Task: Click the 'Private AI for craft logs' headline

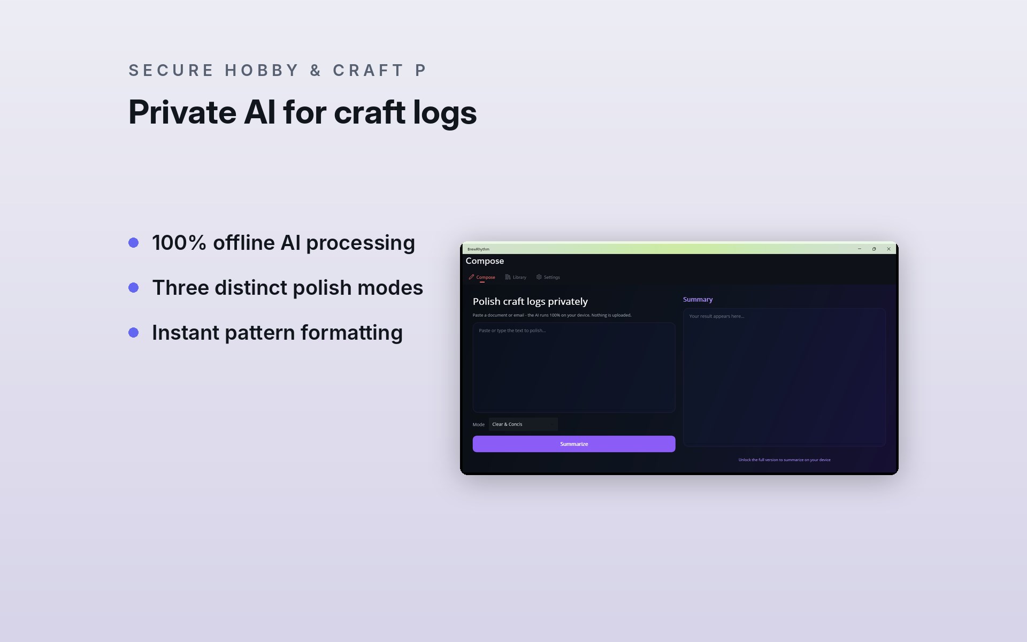Action: pos(302,113)
